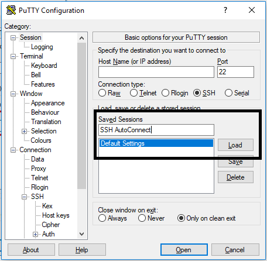Collapse the Terminal tree node
Image resolution: width=267 pixels, height=261 pixels.
[13, 56]
